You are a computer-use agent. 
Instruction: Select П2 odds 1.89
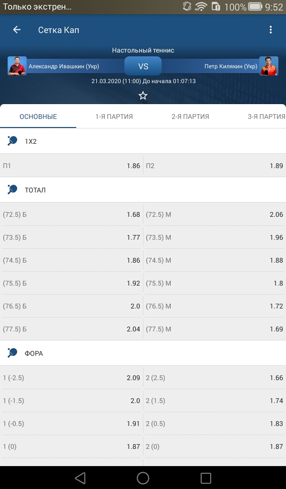click(x=214, y=166)
